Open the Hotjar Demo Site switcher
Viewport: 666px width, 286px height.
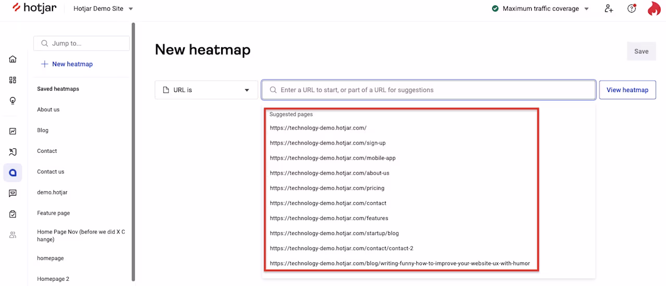pos(103,9)
